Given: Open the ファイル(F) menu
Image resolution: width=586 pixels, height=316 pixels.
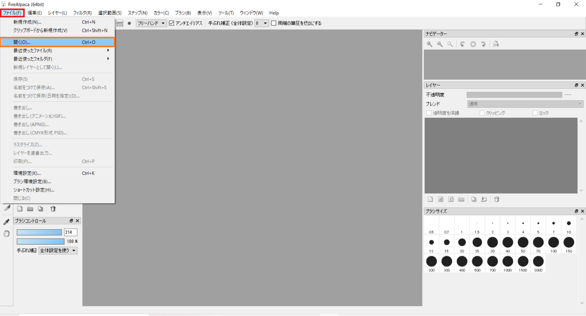Looking at the screenshot, I should [x=12, y=13].
